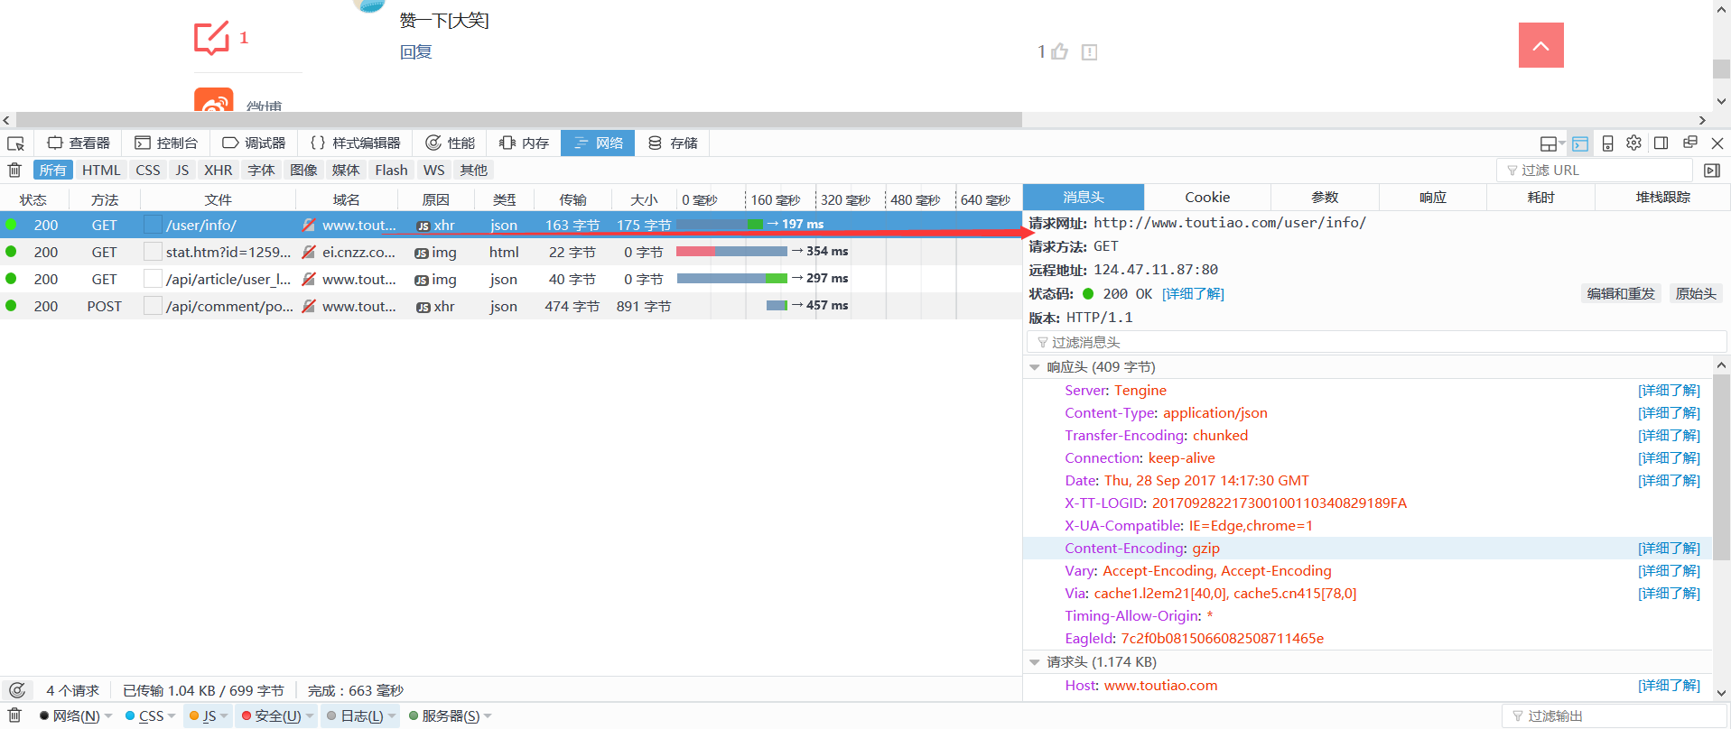Toggle the 安全(U) console filter
Image resolution: width=1731 pixels, height=729 pixels.
coord(271,715)
